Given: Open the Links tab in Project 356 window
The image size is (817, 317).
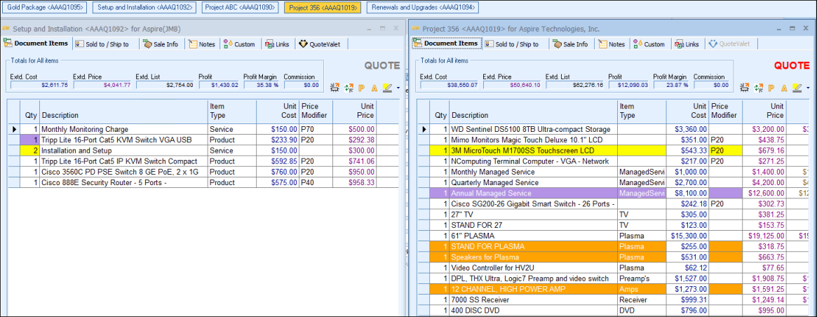Looking at the screenshot, I should [x=687, y=44].
